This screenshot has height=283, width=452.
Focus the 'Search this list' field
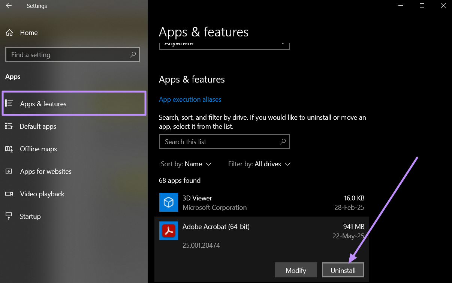[224, 141]
